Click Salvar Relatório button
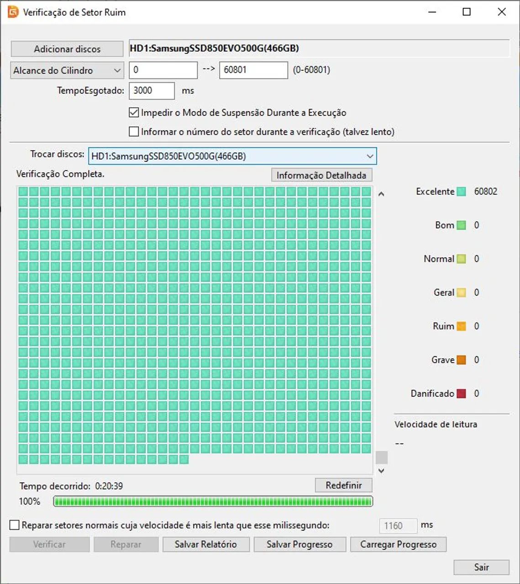This screenshot has height=584, width=520. (206, 544)
